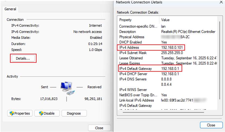Open the General tab
Screen dimensions: 225x132
(10, 9)
